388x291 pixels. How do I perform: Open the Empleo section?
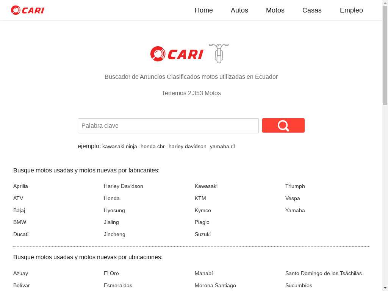351,10
